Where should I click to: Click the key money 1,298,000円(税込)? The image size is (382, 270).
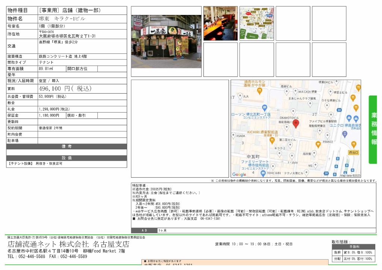click(54, 109)
